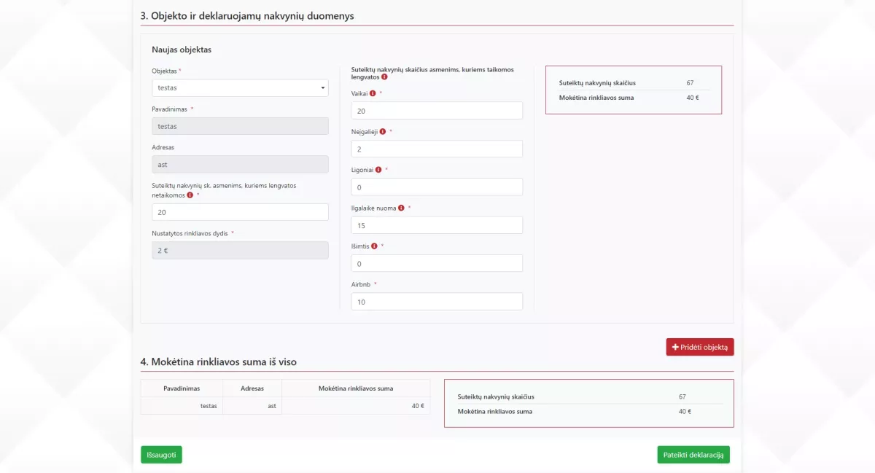Select the Ligoniai input field
Screen dimensions: 875x473
(437, 187)
